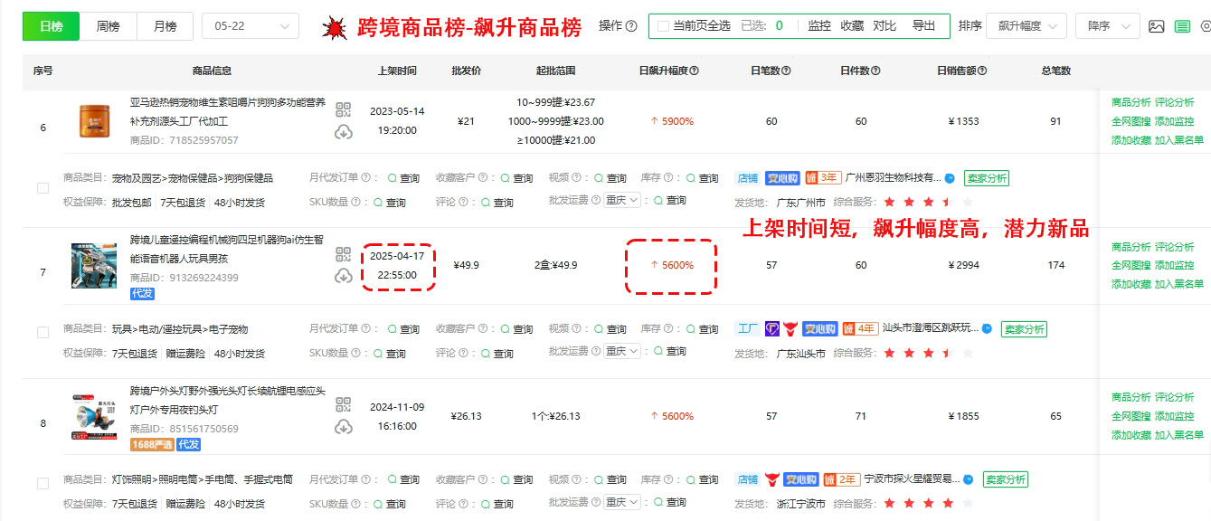Open the 飙升幅度 sort criteria dropdown
Screen dimensions: 1211x521
pyautogui.click(x=1027, y=26)
